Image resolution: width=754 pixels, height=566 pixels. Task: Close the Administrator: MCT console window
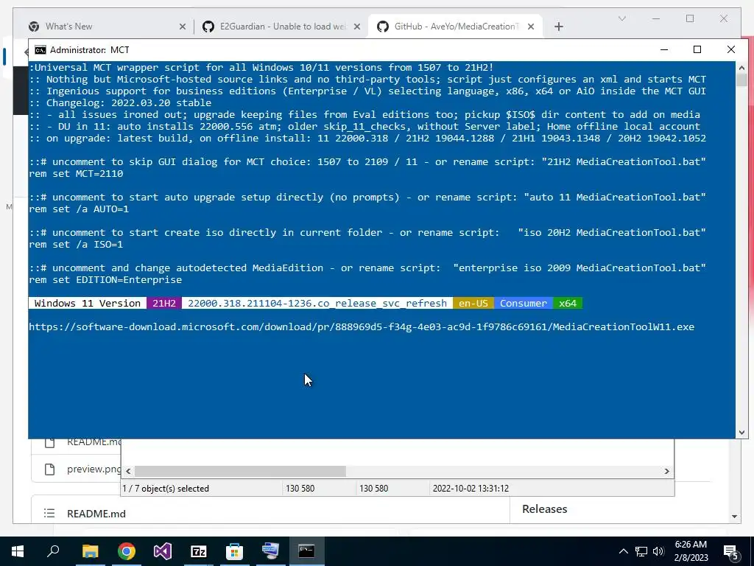pos(731,49)
